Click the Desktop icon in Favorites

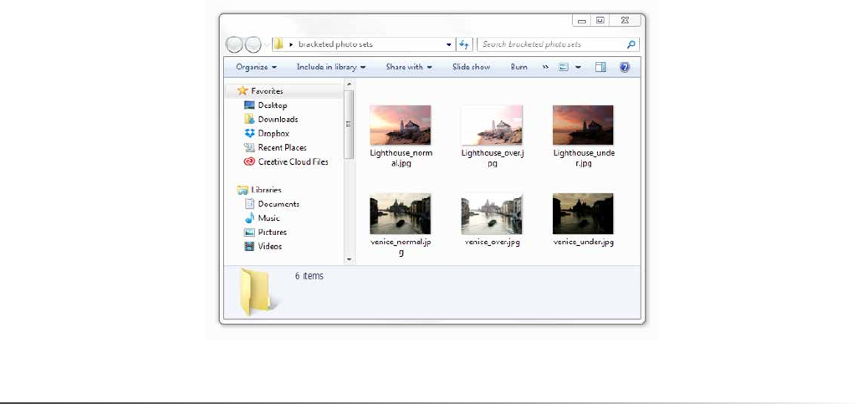[x=249, y=105]
